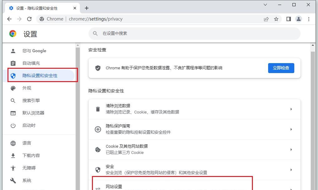Click the 无障碍 accessibility icon
The height and width of the screenshot is (190, 318).
(x=13, y=168)
